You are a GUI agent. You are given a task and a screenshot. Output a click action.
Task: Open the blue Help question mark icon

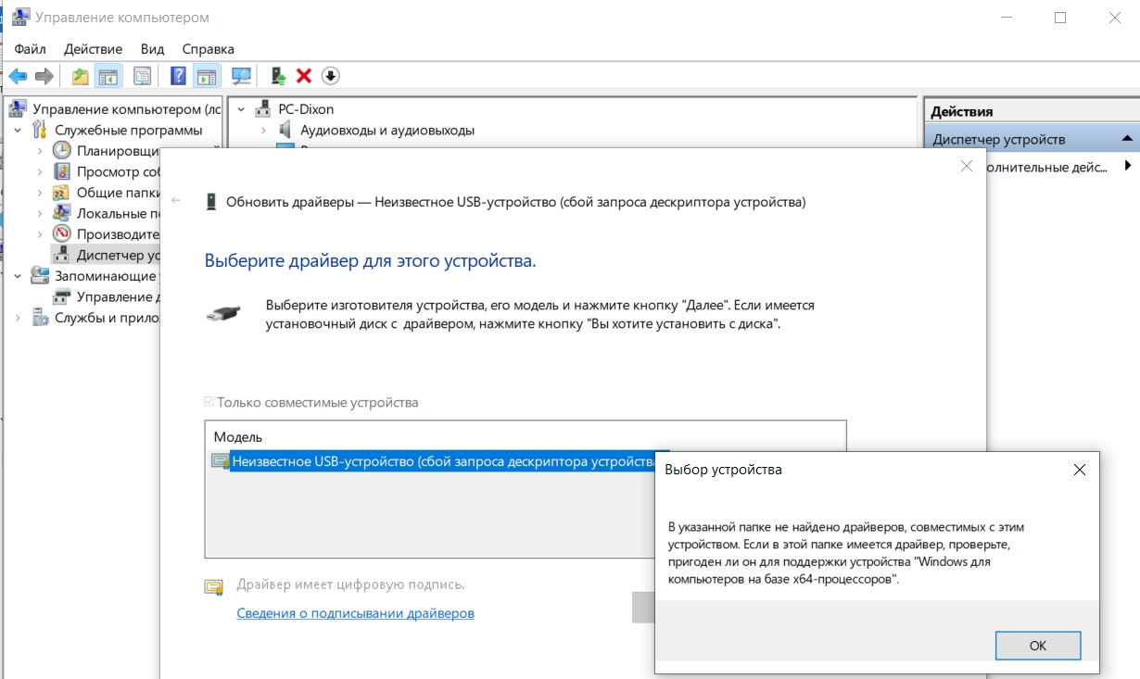[178, 76]
